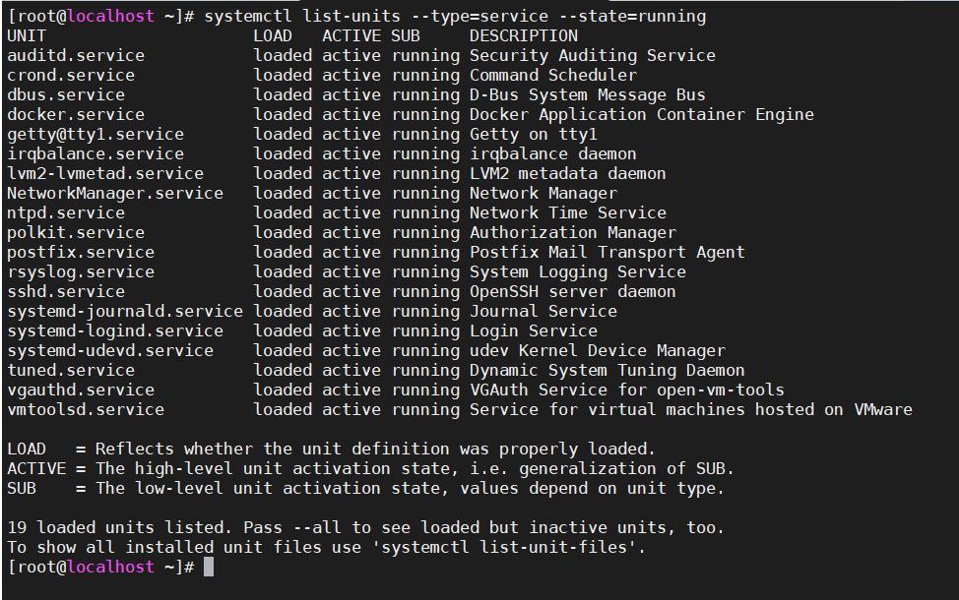
Task: Click the crond.service entry
Action: [x=71, y=75]
